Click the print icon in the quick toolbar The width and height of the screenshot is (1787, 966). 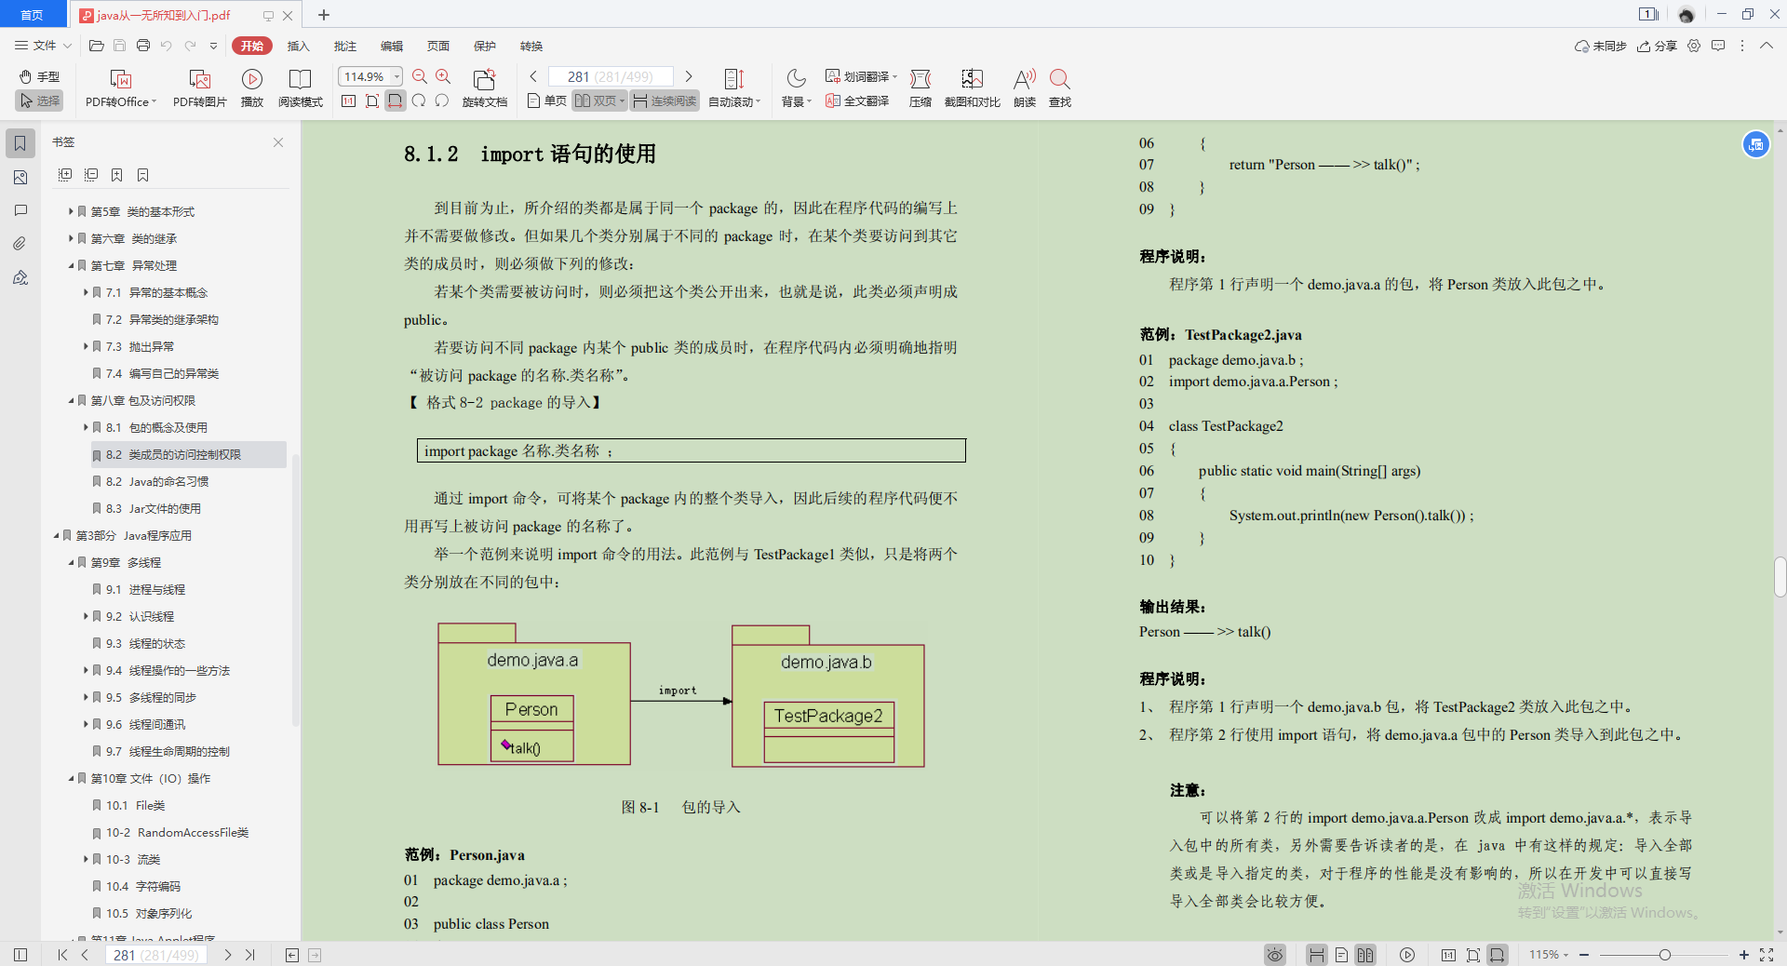[x=142, y=45]
